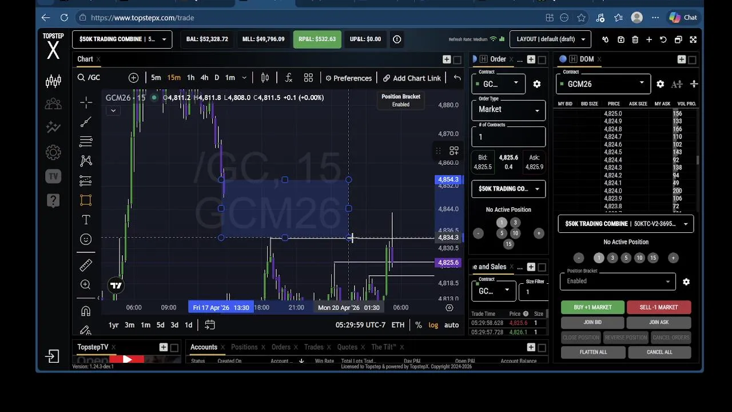Open the chart layout grid selector
This screenshot has width=732, height=412.
click(308, 78)
